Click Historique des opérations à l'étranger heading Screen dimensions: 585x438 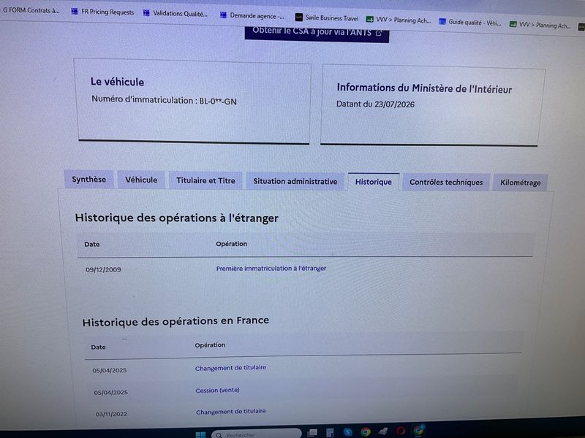point(176,218)
